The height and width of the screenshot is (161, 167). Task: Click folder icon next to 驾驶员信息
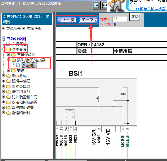[8, 86]
